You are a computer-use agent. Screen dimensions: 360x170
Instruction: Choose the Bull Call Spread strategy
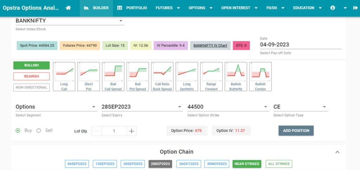[113, 77]
